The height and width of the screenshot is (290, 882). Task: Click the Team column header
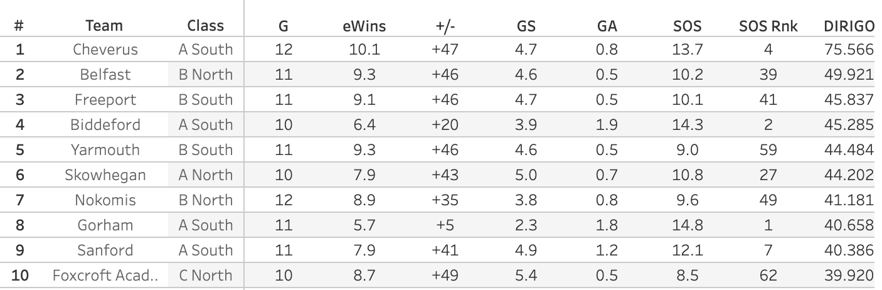coord(104,26)
